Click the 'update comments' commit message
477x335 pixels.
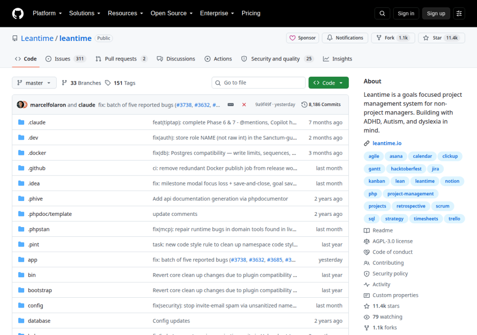tap(175, 214)
